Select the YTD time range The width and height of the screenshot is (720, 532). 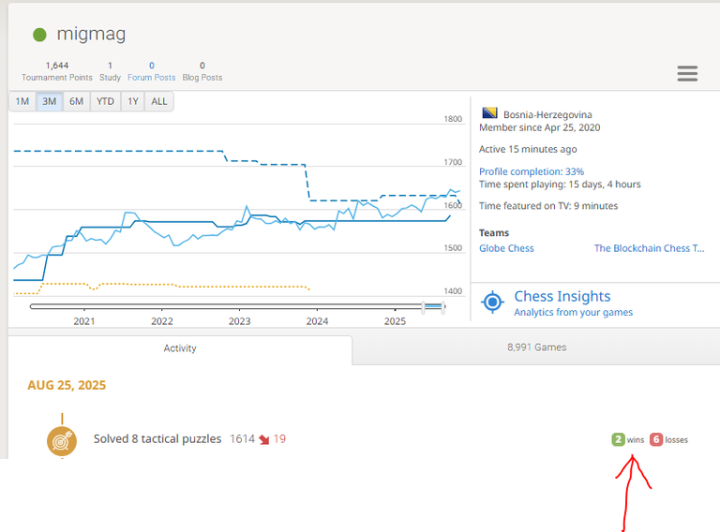(105, 101)
